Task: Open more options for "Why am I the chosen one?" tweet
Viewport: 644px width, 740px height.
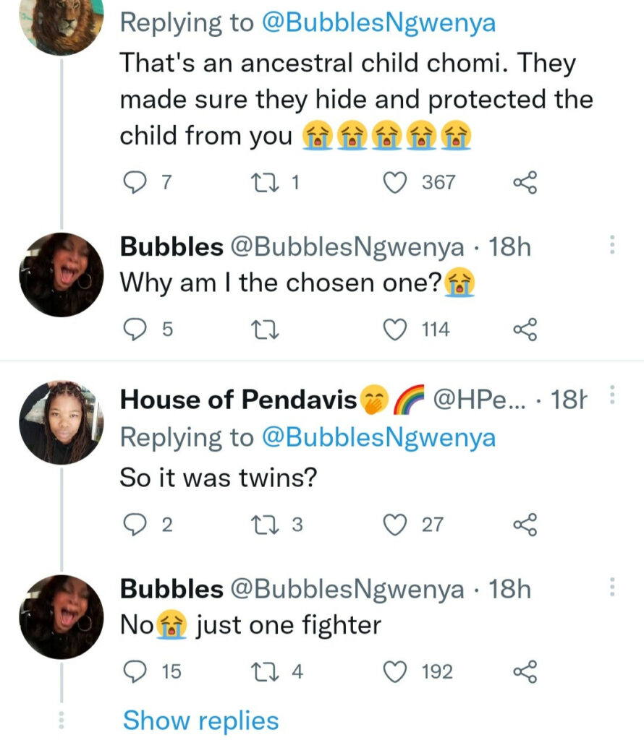Action: click(612, 246)
